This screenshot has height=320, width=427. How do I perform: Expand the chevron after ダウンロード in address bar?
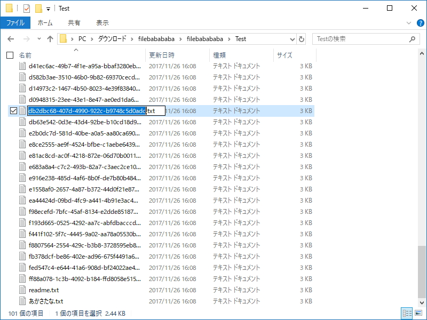pos(132,39)
